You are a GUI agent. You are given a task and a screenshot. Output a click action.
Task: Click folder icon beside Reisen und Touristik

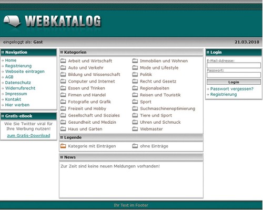(x=135, y=95)
